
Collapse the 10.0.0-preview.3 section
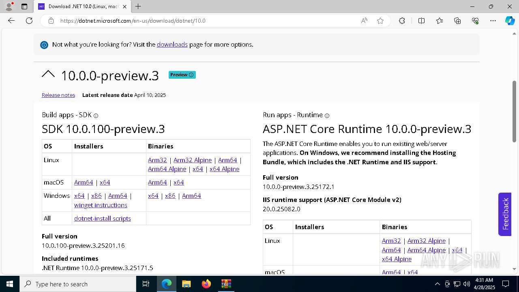coord(48,75)
